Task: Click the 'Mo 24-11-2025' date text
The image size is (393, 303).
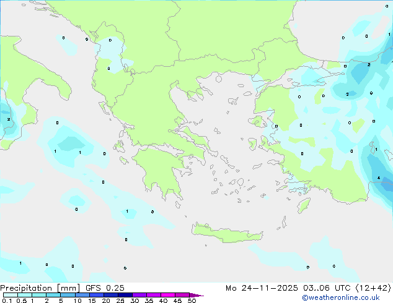Action: (x=262, y=288)
